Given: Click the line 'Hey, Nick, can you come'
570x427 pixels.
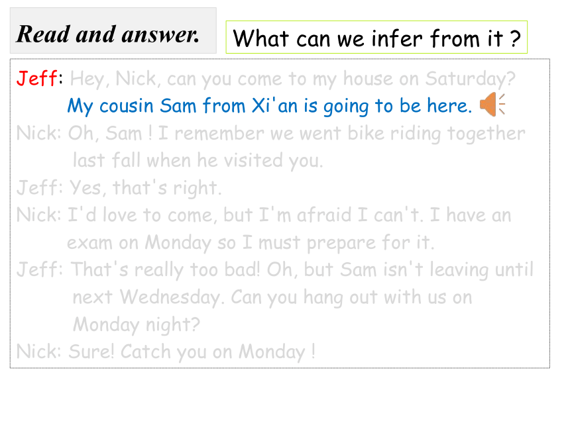Looking at the screenshot, I should 293,79.
